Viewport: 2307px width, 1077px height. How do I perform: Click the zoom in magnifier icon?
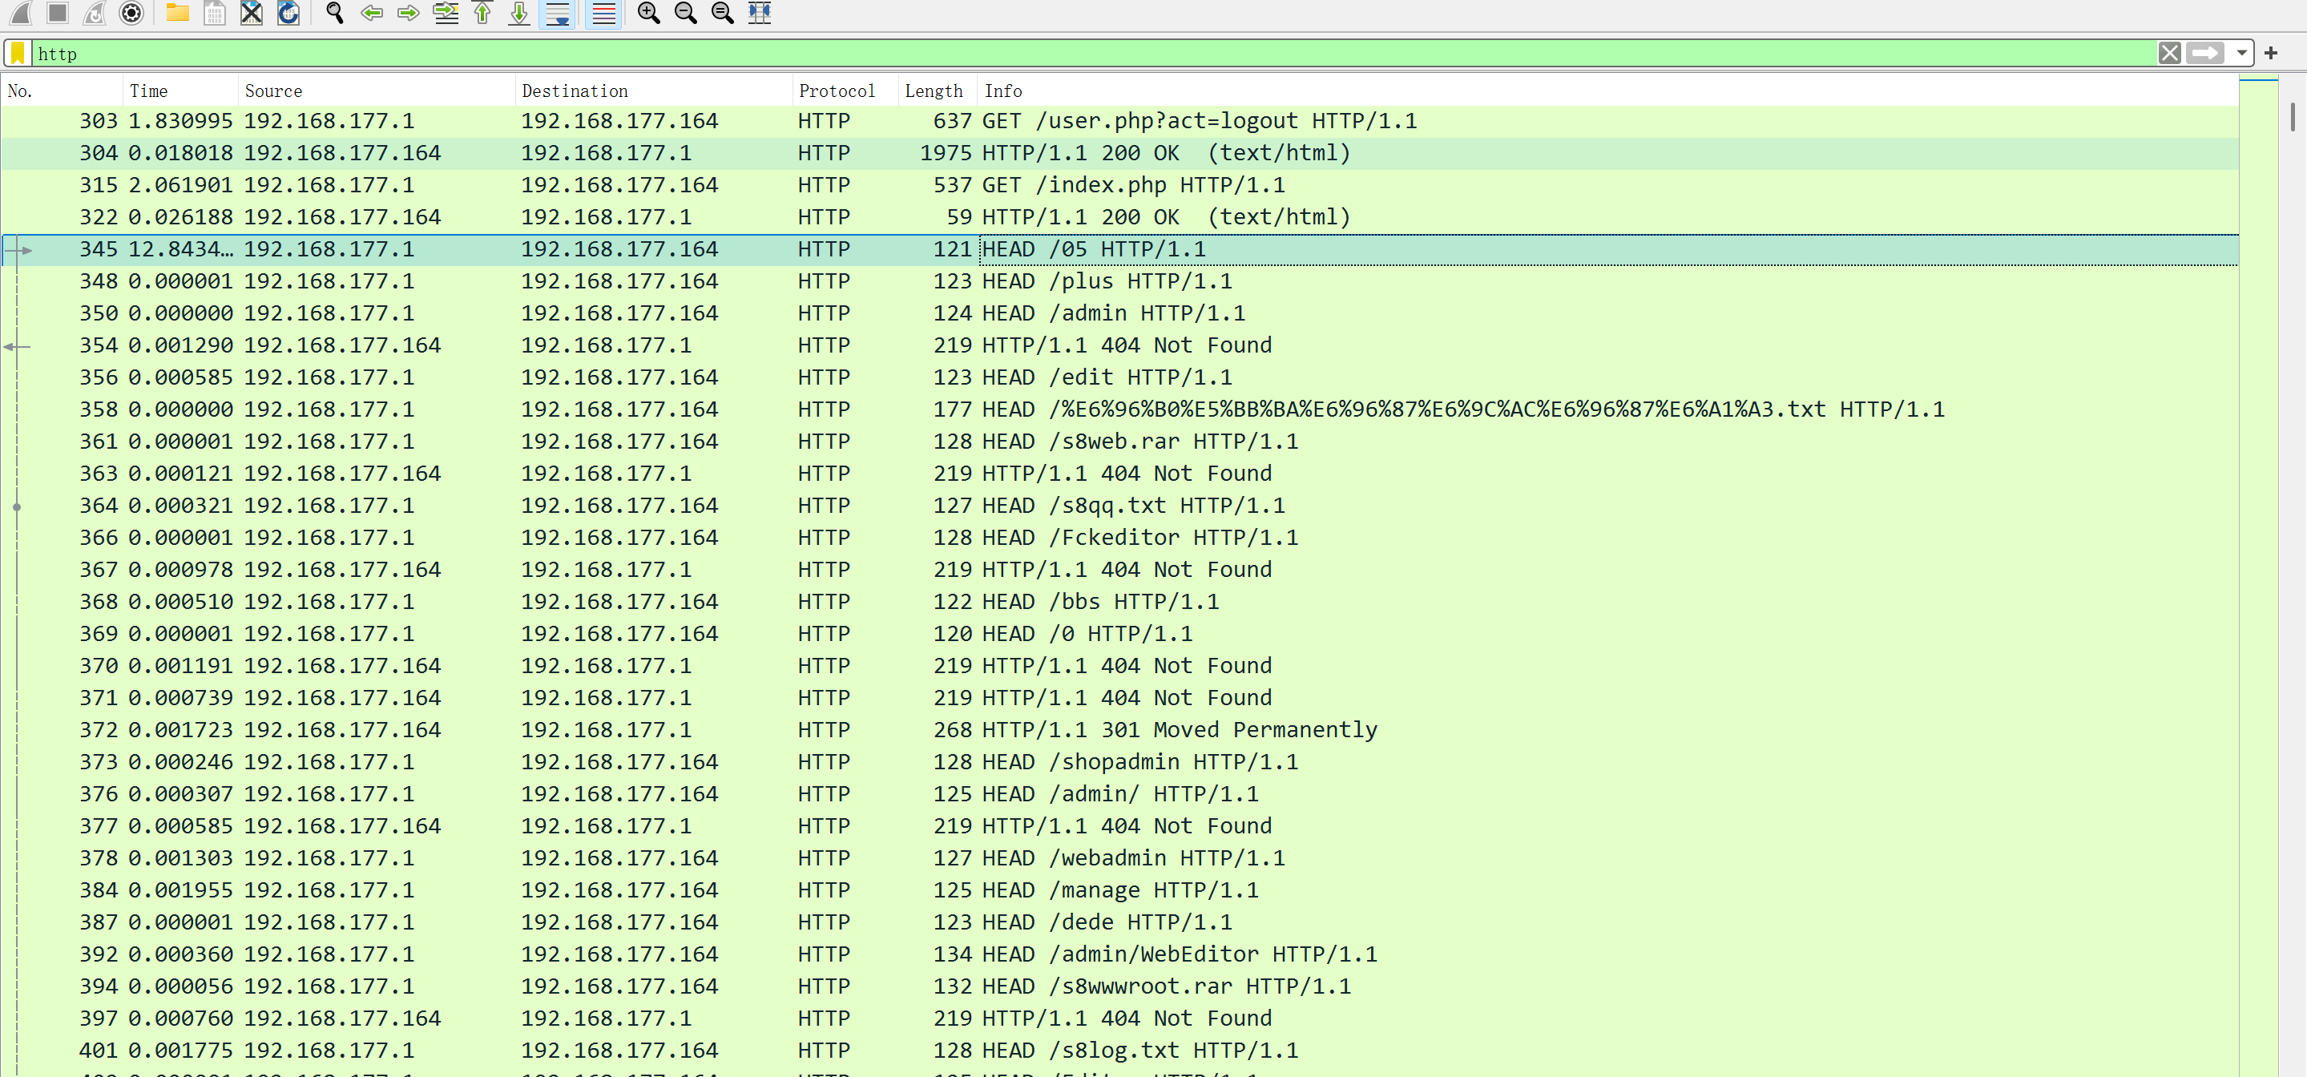point(648,13)
